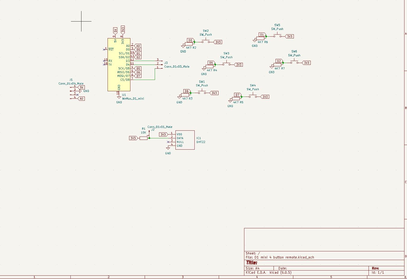407x279 pixels.
Task: Select the D7 label at U1 MOSI pin
Action: tap(138, 76)
